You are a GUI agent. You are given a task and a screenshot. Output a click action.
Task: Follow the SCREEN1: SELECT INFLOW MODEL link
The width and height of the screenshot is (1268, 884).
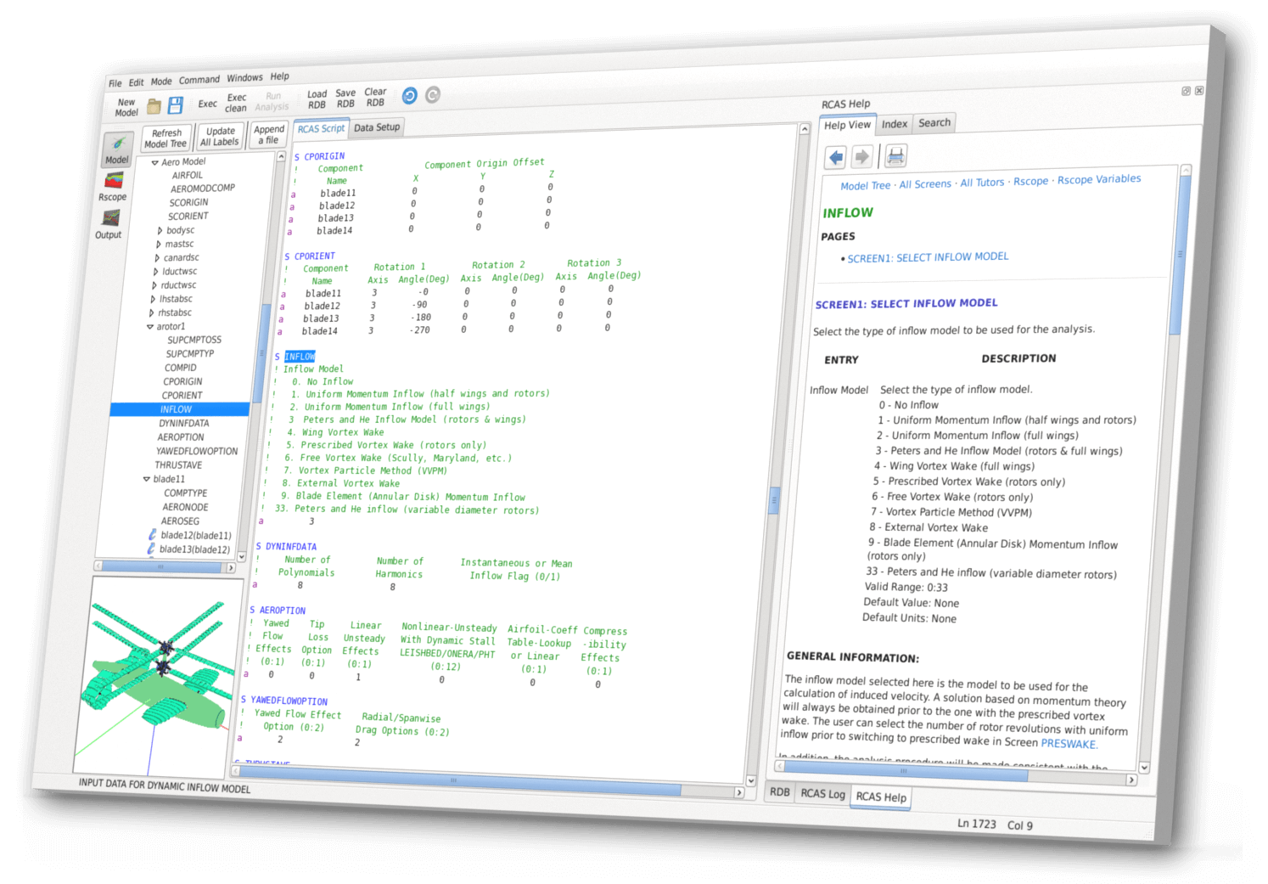(x=928, y=257)
